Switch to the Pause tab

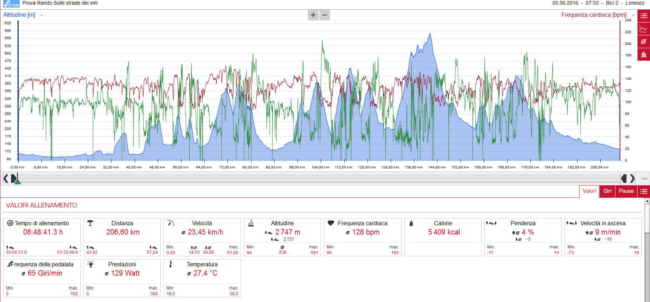626,191
